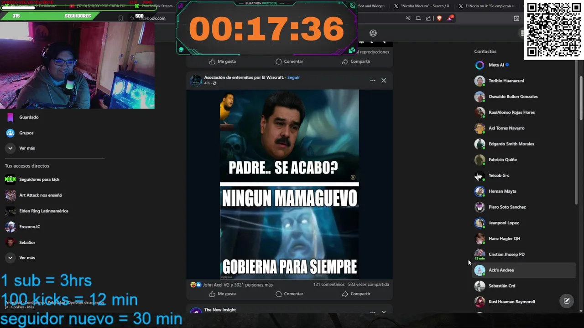Like the Maduro meme post with Me gusta
Screen dimensions: 584x328
pyautogui.click(x=223, y=294)
